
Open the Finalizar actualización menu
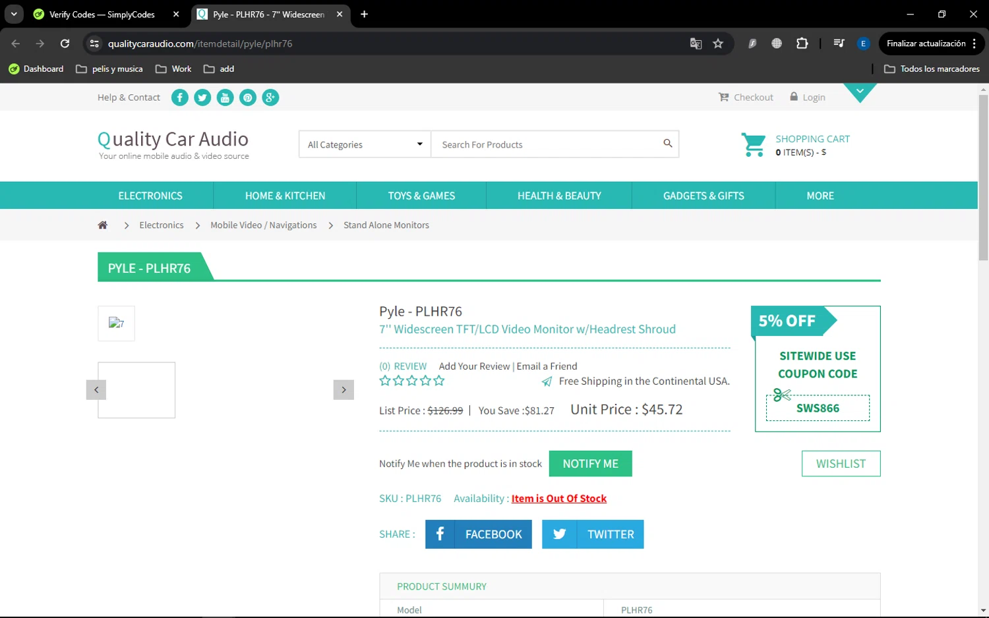932,43
